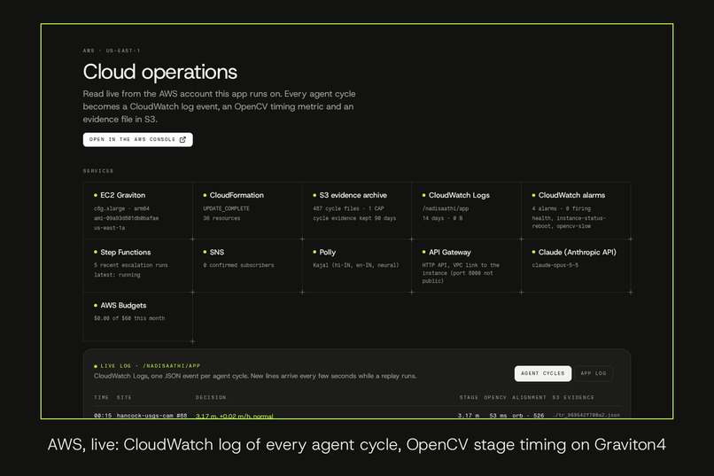Click the '53 ms' OpenCV timing cell
The image size is (714, 476).
(498, 416)
